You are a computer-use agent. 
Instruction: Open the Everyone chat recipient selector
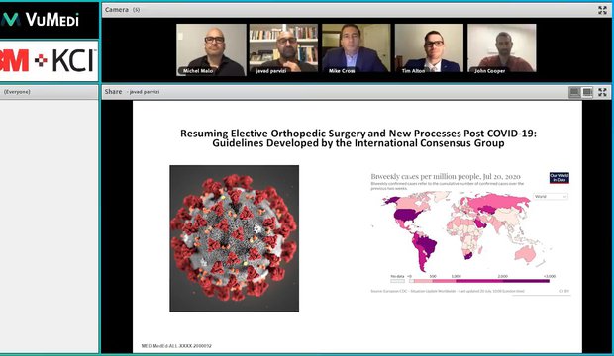click(17, 92)
